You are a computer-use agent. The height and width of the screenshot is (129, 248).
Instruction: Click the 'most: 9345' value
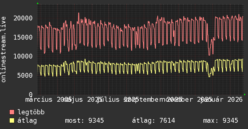click(85, 121)
